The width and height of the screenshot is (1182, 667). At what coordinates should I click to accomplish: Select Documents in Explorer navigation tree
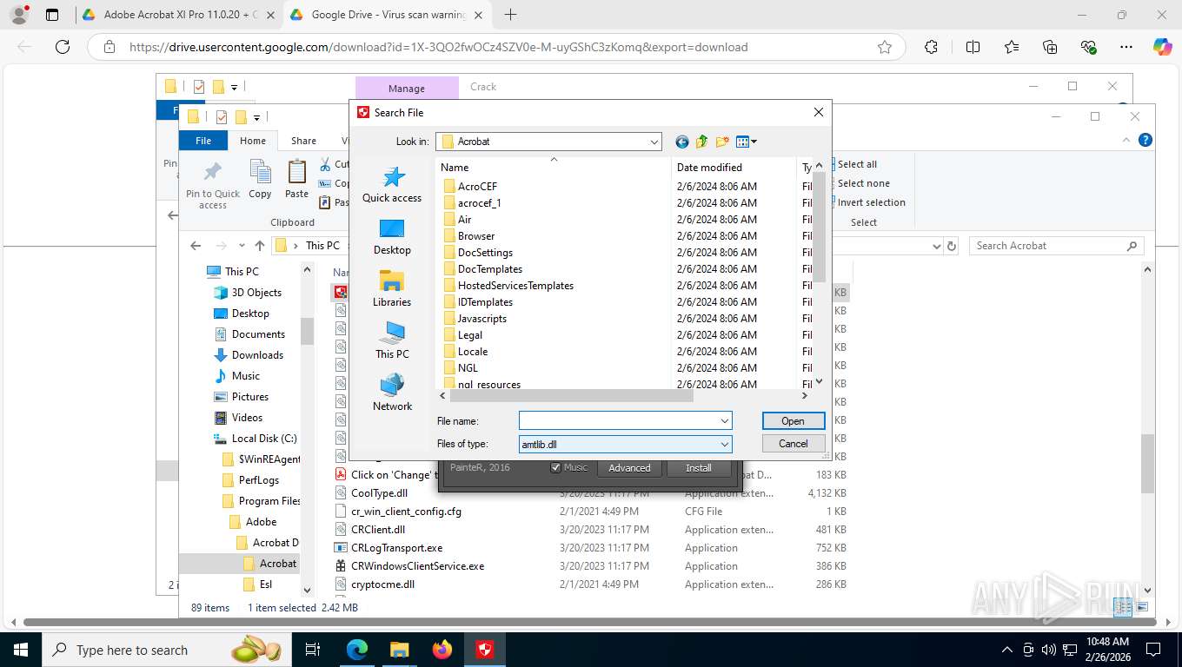click(x=258, y=334)
